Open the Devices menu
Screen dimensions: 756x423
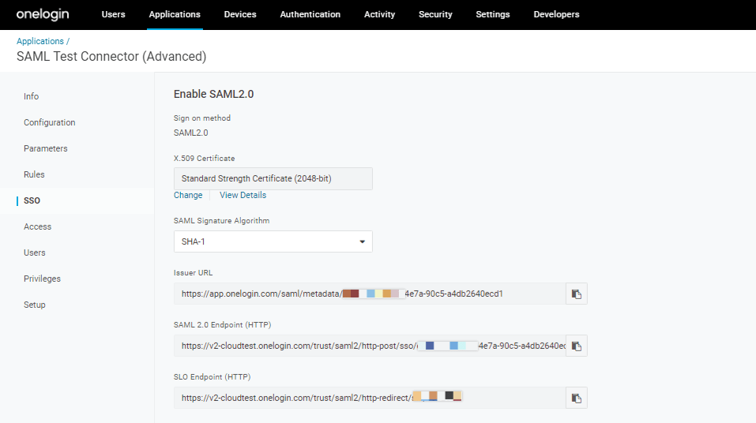pos(240,14)
